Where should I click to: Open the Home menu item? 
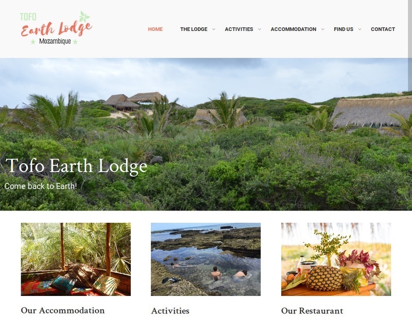pos(156,29)
